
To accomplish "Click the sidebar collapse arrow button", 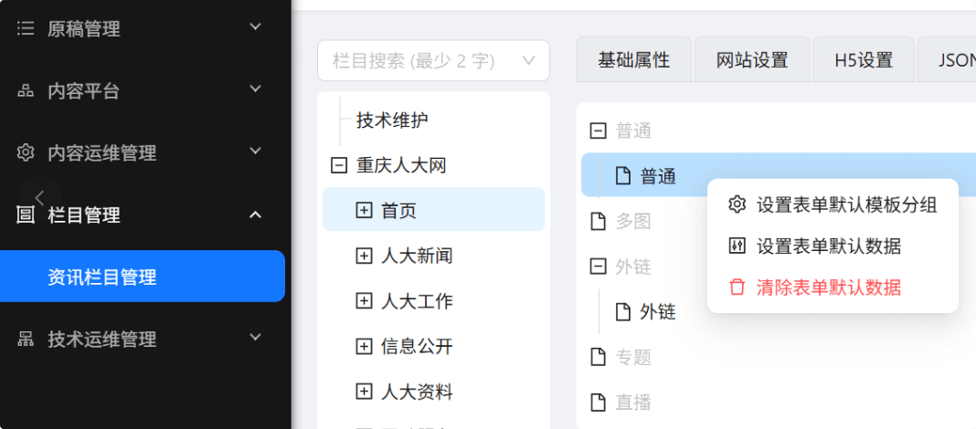I will click(39, 197).
